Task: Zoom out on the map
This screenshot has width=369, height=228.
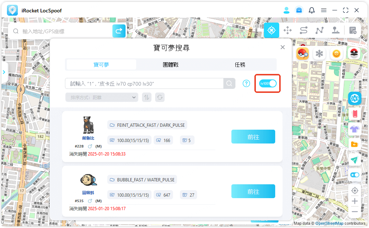Action: point(355,212)
